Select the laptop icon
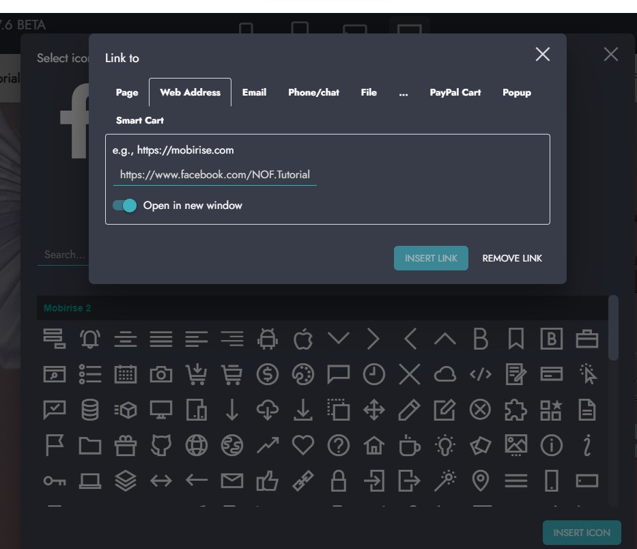 (x=90, y=481)
